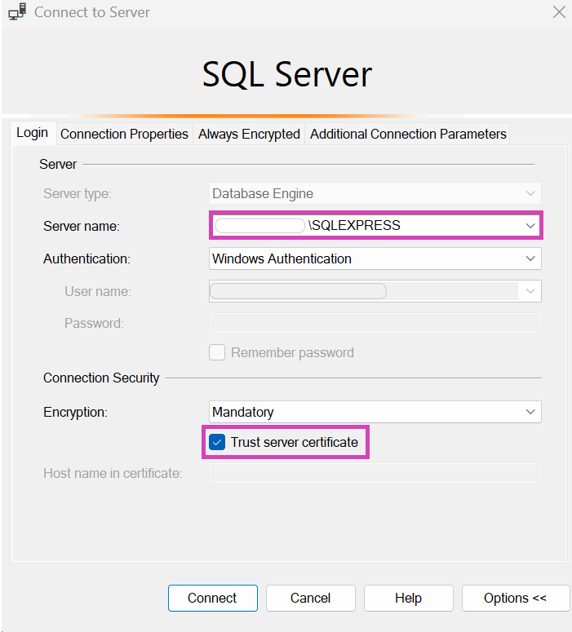Collapse options with Options << button
Viewport: 572px width, 632px height.
click(x=516, y=598)
